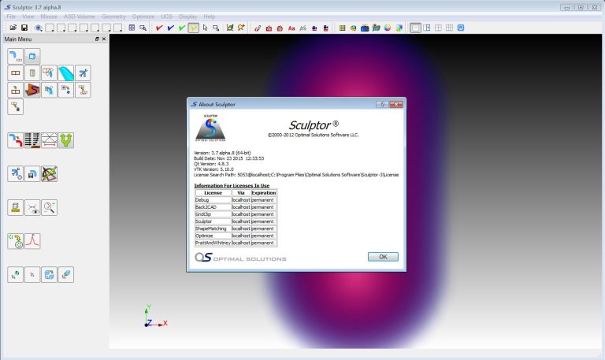Click the green Y-shaped duct icon

tap(66, 140)
